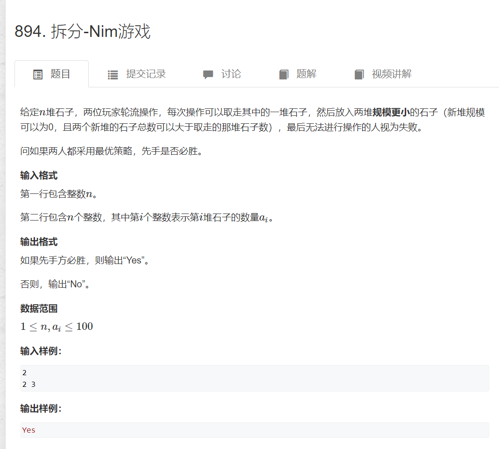Image resolution: width=499 pixels, height=449 pixels.
Task: Click the title 894. 拆分-Nim游戏
Action: 83,31
